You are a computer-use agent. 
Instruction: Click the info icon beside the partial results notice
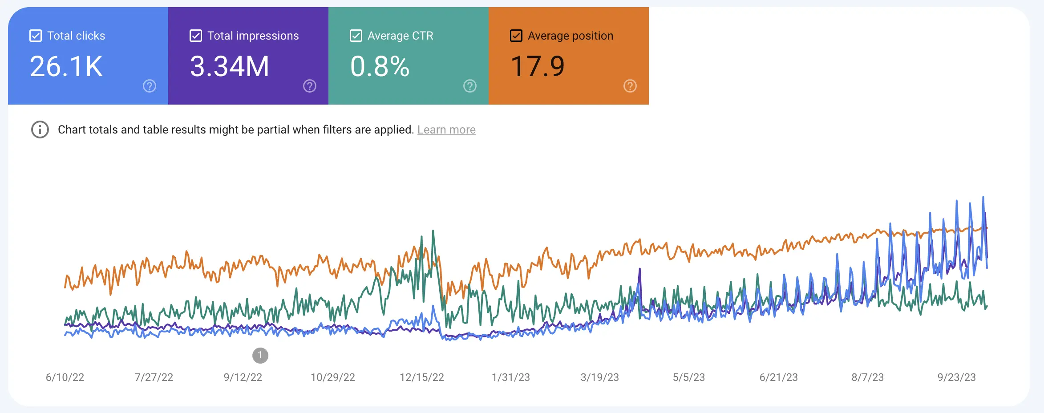point(40,130)
